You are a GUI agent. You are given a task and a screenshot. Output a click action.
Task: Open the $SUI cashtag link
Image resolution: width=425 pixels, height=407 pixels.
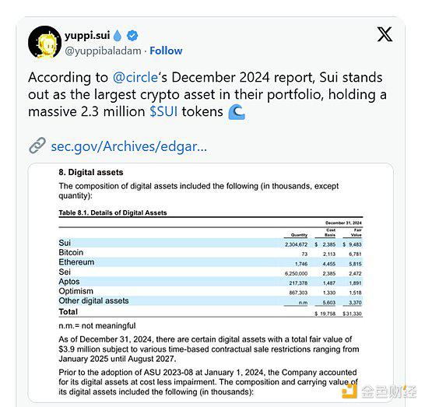coord(163,111)
